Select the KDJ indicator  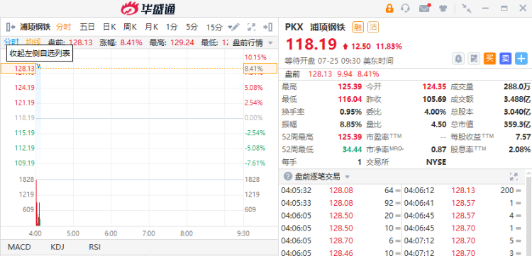pyautogui.click(x=57, y=247)
